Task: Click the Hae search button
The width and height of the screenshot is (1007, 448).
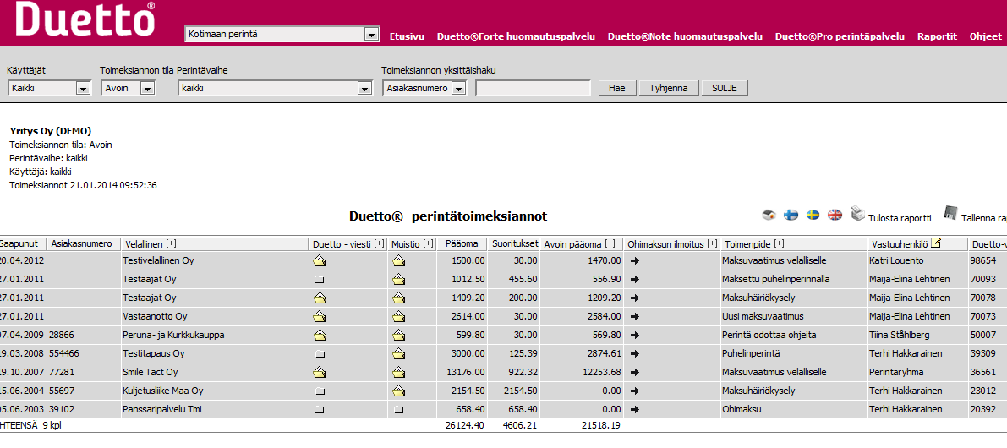Action: (617, 88)
